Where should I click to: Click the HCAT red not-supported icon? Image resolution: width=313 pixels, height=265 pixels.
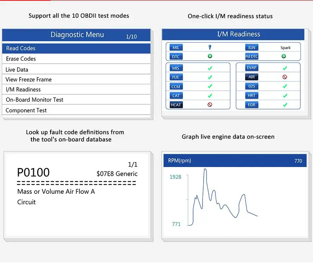point(210,104)
